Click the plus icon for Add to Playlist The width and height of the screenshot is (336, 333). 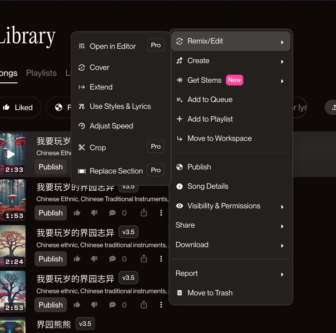tap(180, 119)
